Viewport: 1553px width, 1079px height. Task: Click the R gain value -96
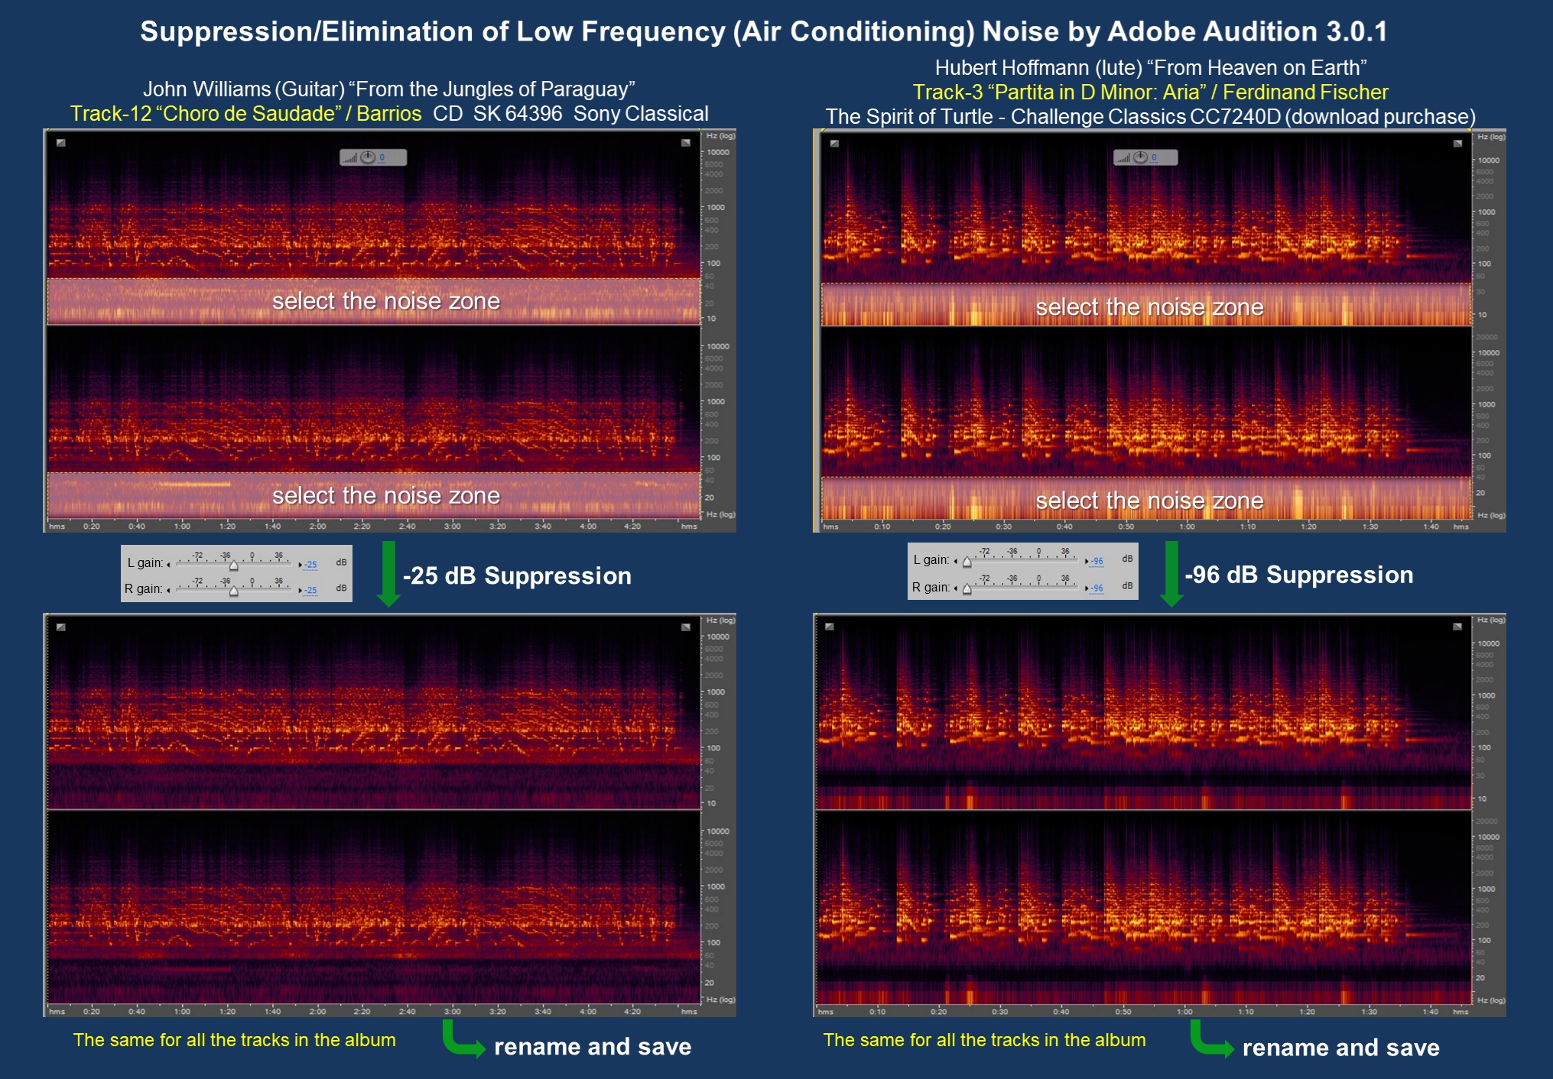[x=1097, y=588]
